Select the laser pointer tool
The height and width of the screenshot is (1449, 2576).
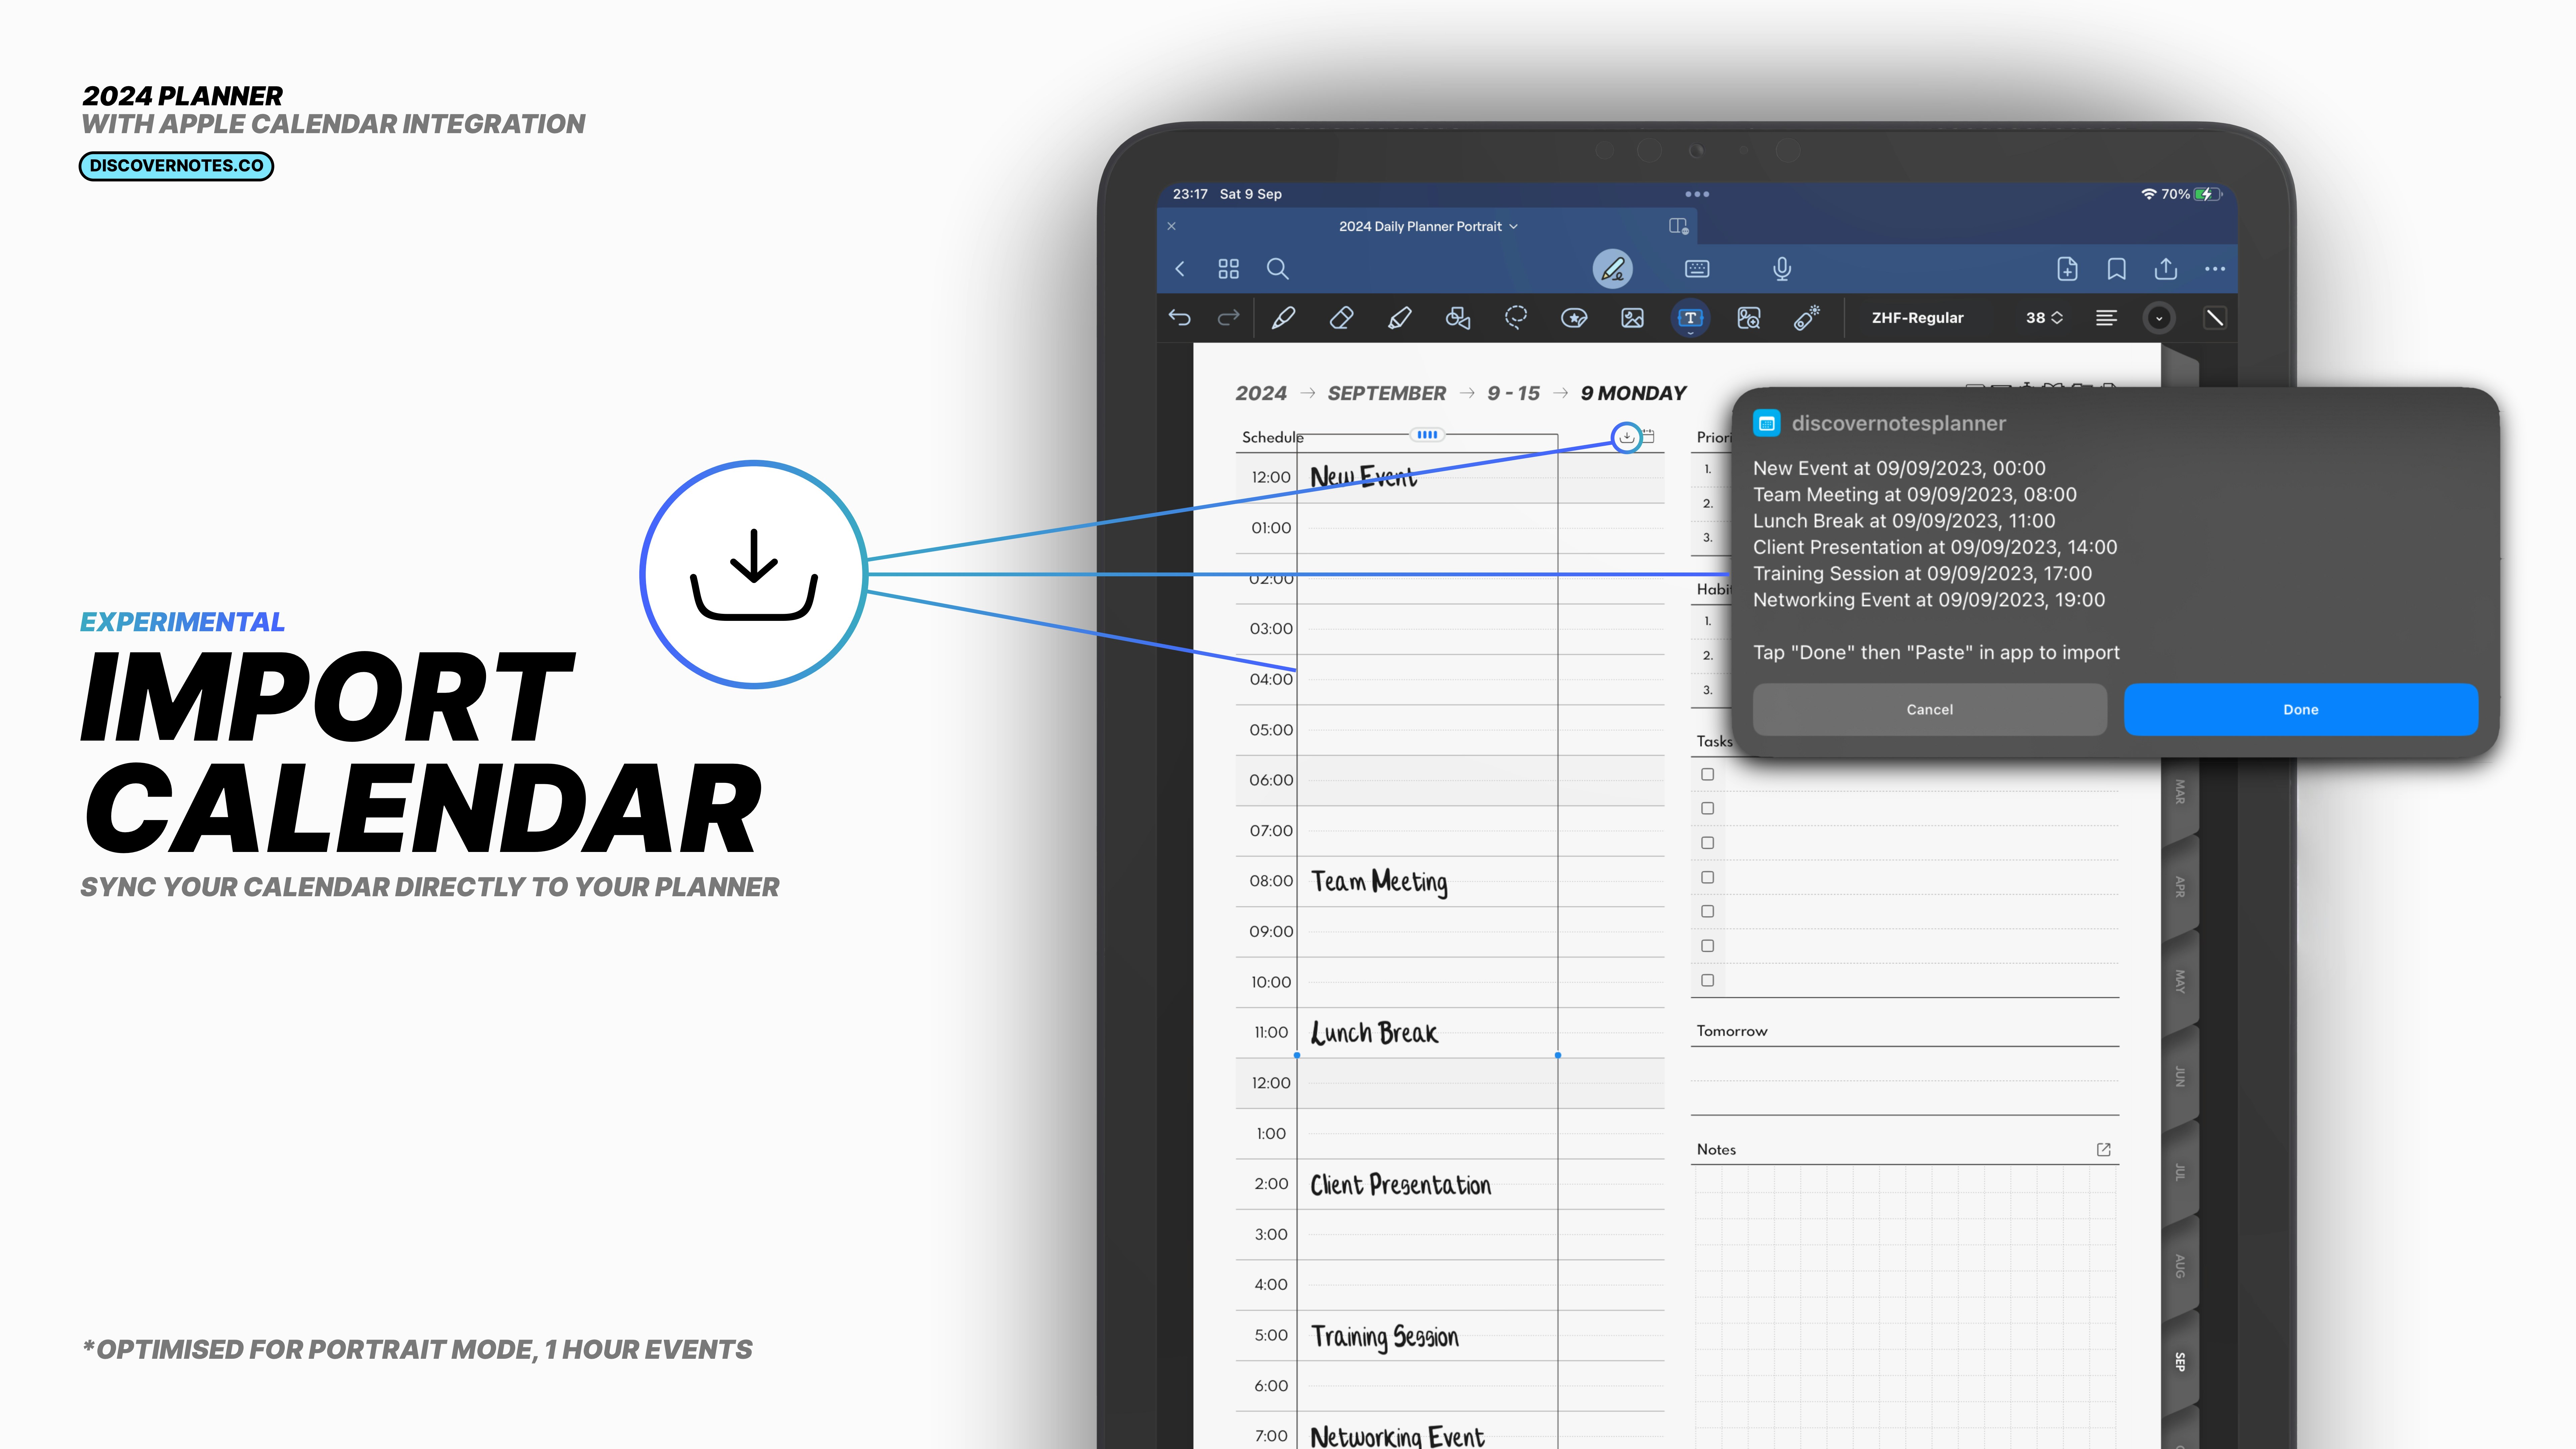click(x=1807, y=318)
